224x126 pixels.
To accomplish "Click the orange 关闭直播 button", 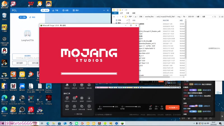I will click(172, 108).
